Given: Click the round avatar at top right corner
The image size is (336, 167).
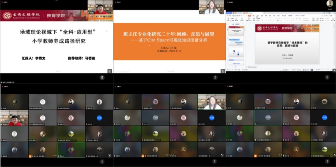Looking at the screenshot, I should click(x=330, y=4).
